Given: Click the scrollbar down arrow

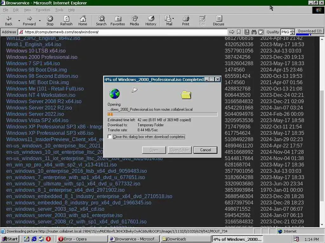Looking at the screenshot, I should (x=322, y=225).
